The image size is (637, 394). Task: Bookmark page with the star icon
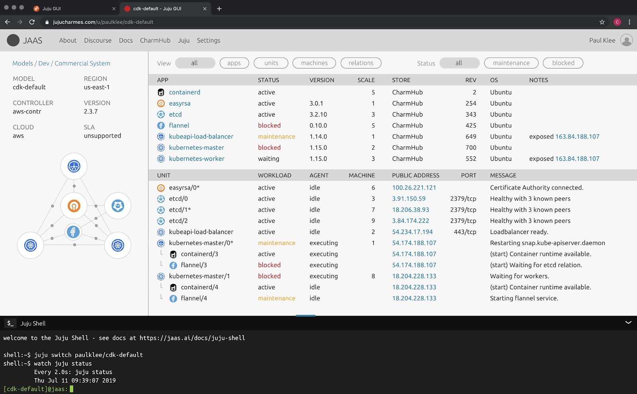point(602,22)
